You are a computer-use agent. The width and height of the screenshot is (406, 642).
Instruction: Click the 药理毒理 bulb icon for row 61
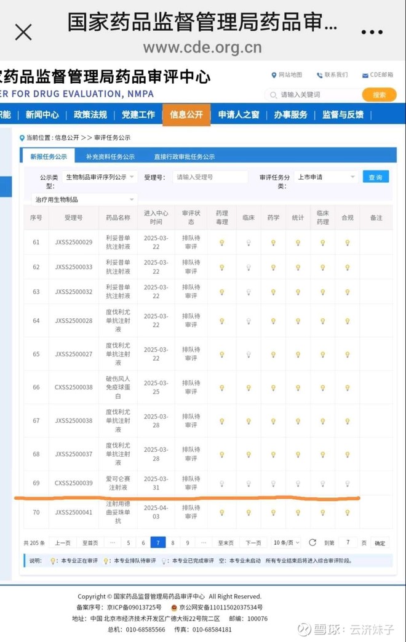pos(222,243)
